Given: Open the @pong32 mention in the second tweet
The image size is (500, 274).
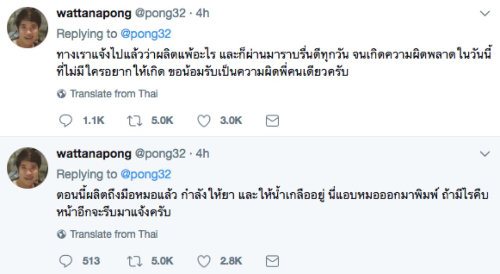Looking at the screenshot, I should (146, 174).
